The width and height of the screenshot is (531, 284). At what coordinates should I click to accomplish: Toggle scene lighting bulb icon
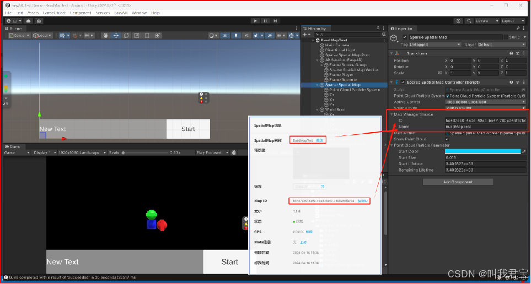235,35
